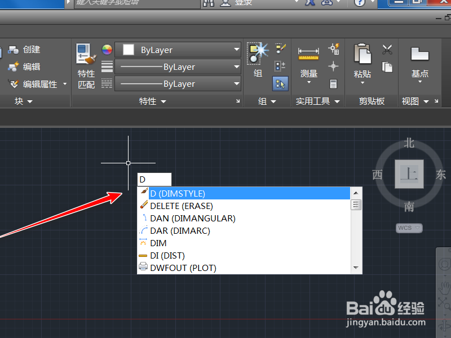The height and width of the screenshot is (338, 451).
Task: Select DAN (DIMANGULAR) from the suggestions
Action: 244,218
